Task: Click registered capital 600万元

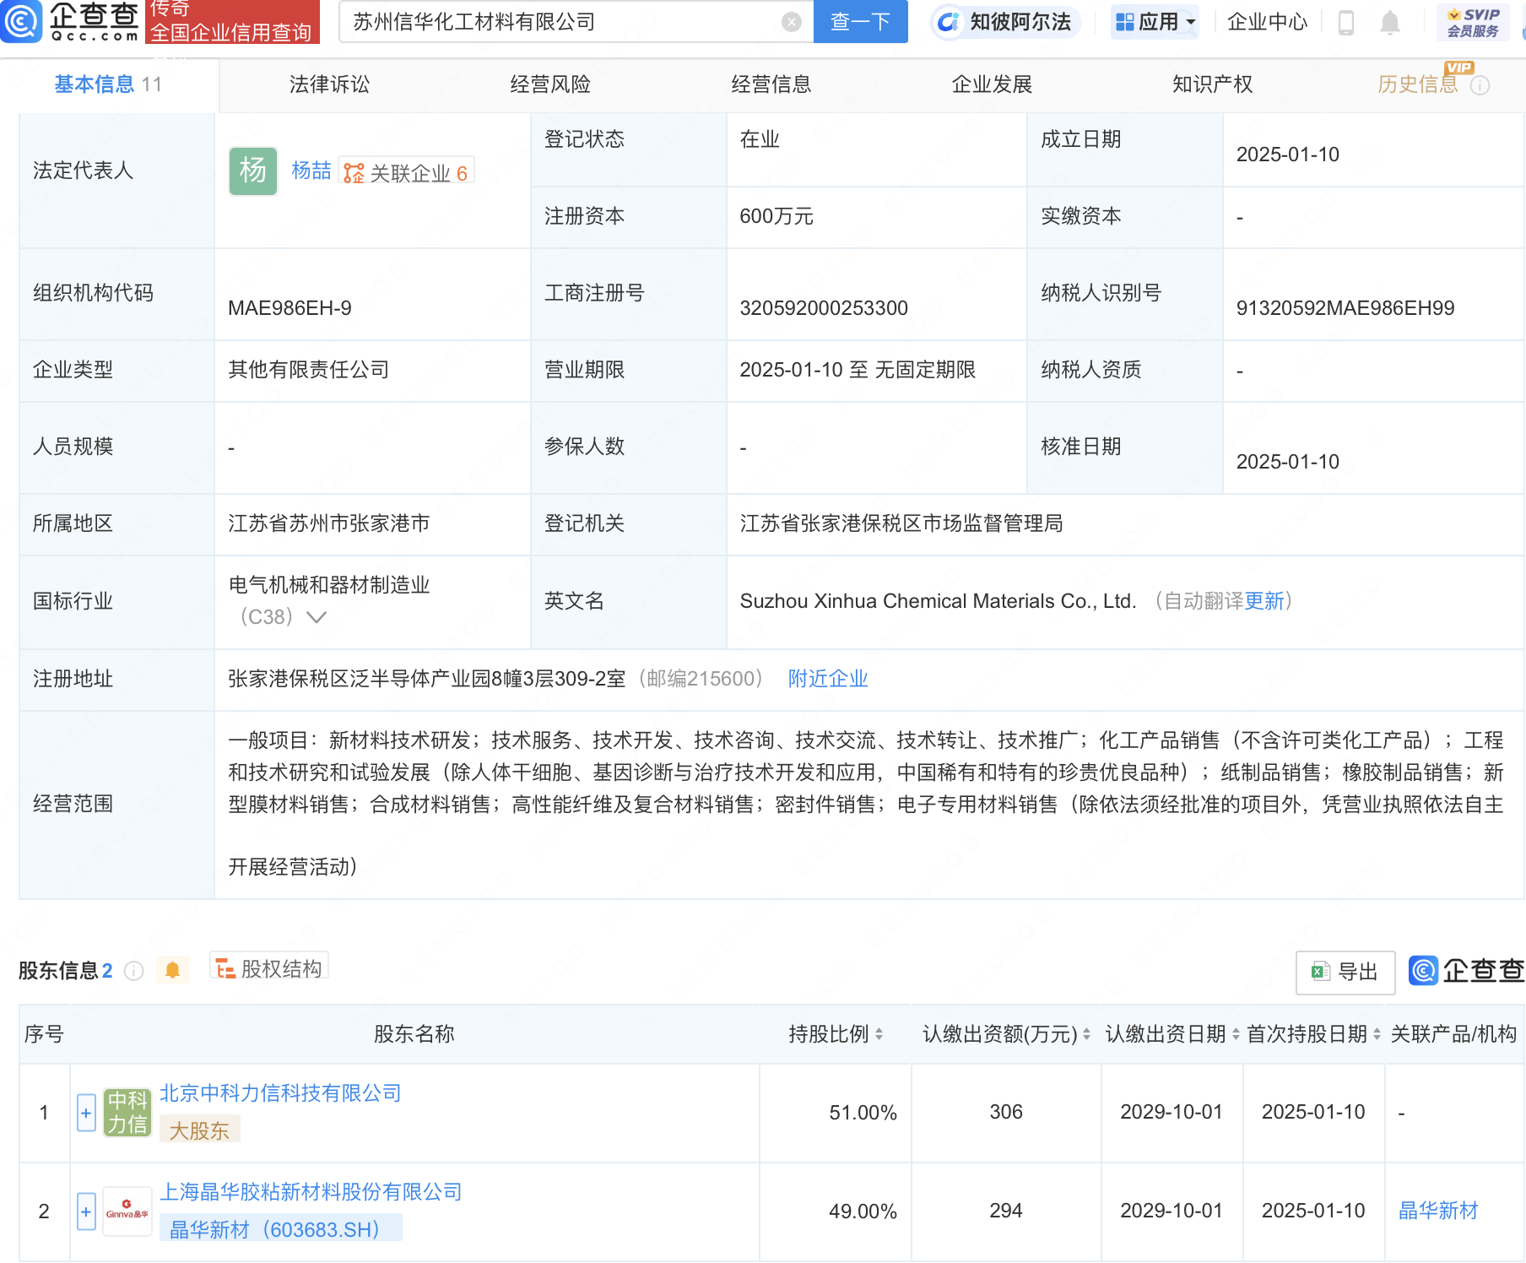Action: pos(777,217)
